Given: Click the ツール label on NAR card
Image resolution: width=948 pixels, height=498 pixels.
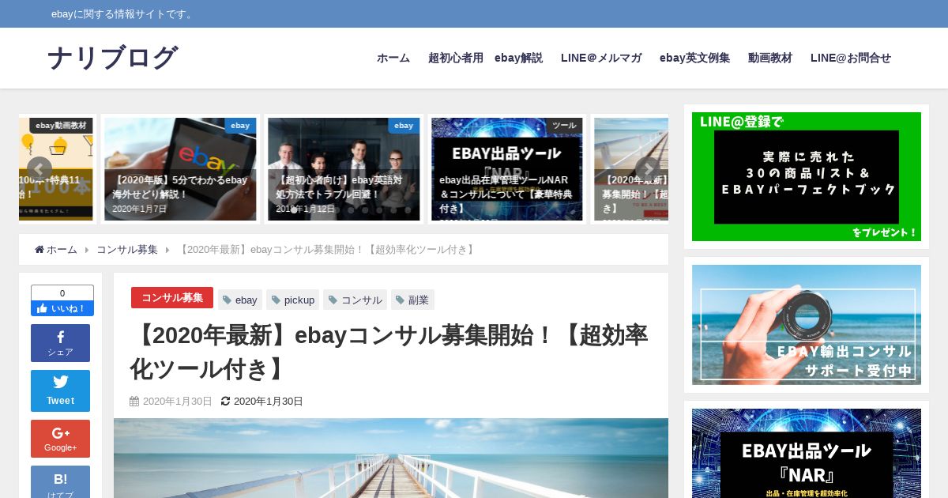Looking at the screenshot, I should coord(564,126).
